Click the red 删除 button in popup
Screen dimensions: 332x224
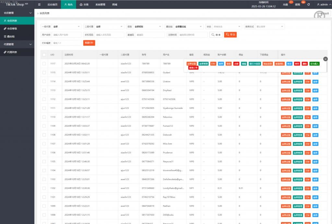click(x=304, y=64)
